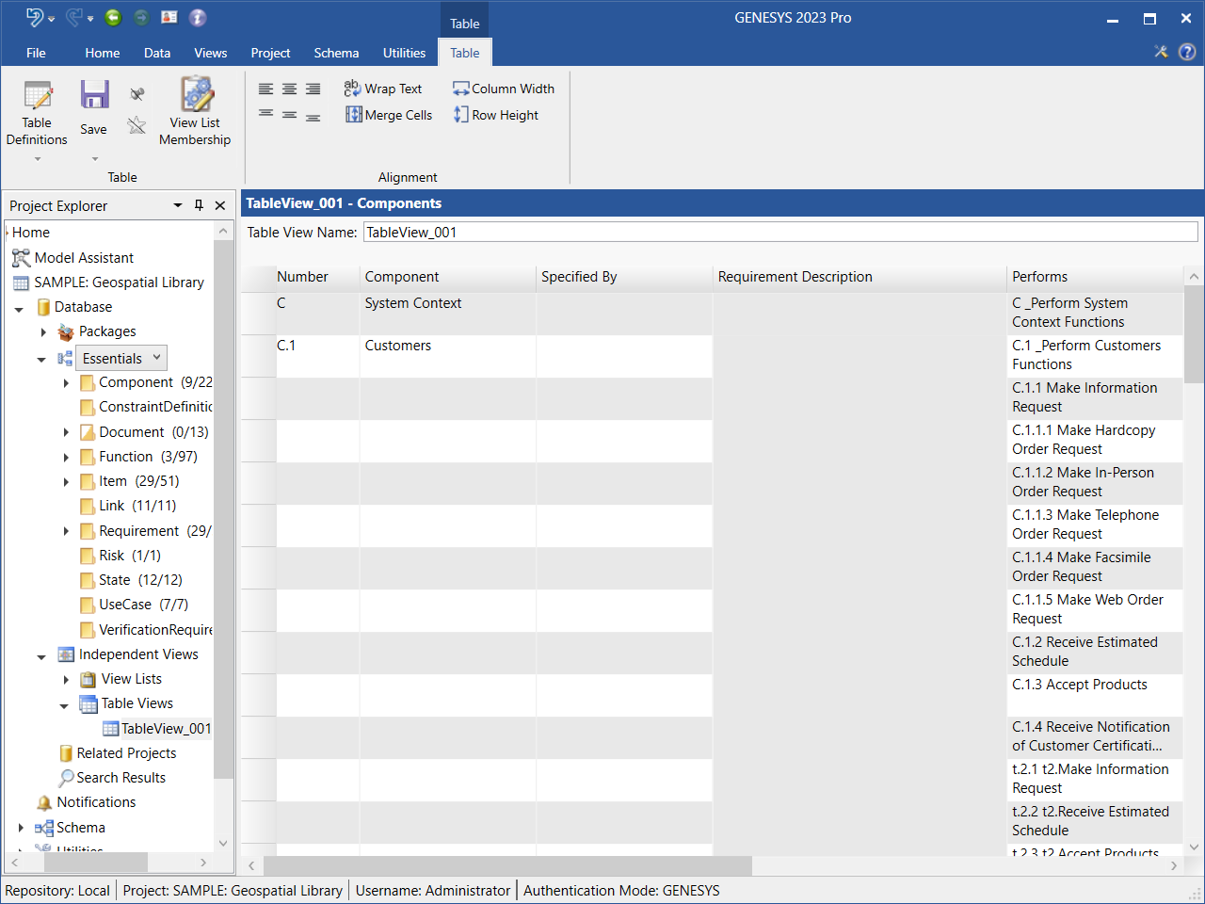Click the tools icon at ribbon right
Image resolution: width=1205 pixels, height=904 pixels.
[1162, 52]
